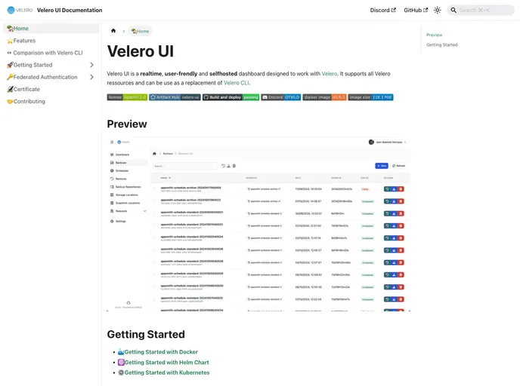Expand the Federated Authentication chevron

pos(92,77)
